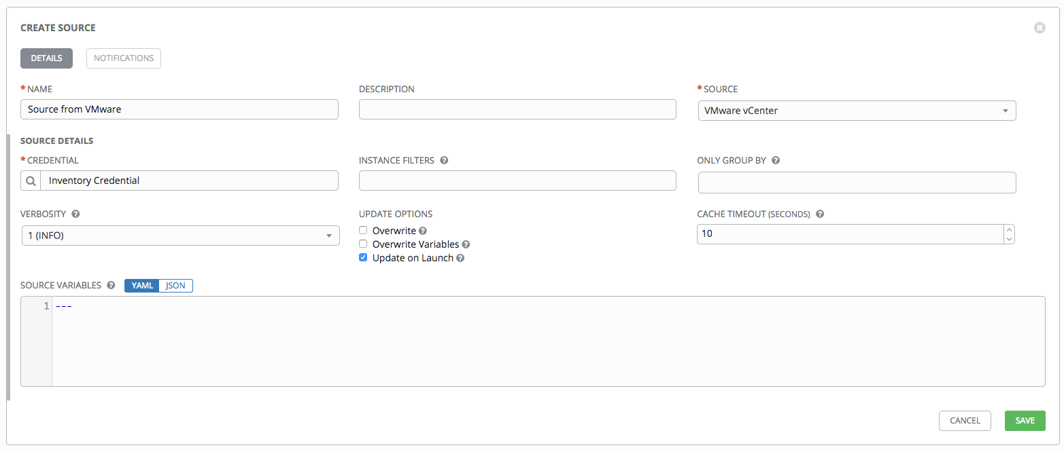Show help for Overwrite Variables

tap(466, 245)
